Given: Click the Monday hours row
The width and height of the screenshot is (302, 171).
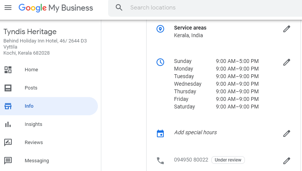Looking at the screenshot, I should click(216, 69).
